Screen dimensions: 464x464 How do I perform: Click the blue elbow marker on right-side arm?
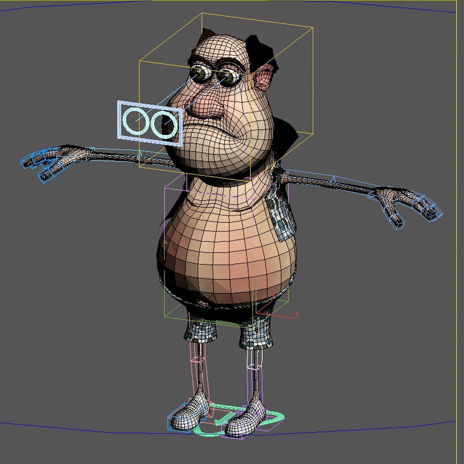point(333,179)
